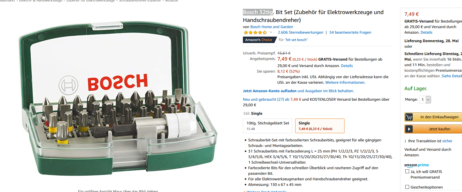This screenshot has width=462, height=192.
Task: Click the shopping cart icon on Einkaufswagen button
Action: click(409, 117)
